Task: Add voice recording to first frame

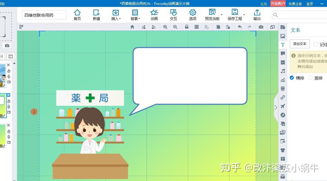Action: pyautogui.click(x=9, y=77)
